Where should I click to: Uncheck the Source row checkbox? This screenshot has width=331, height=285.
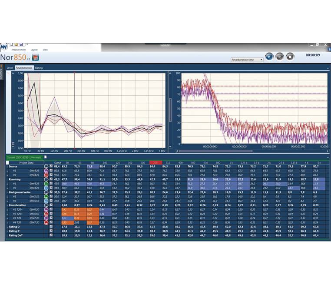tap(51, 166)
